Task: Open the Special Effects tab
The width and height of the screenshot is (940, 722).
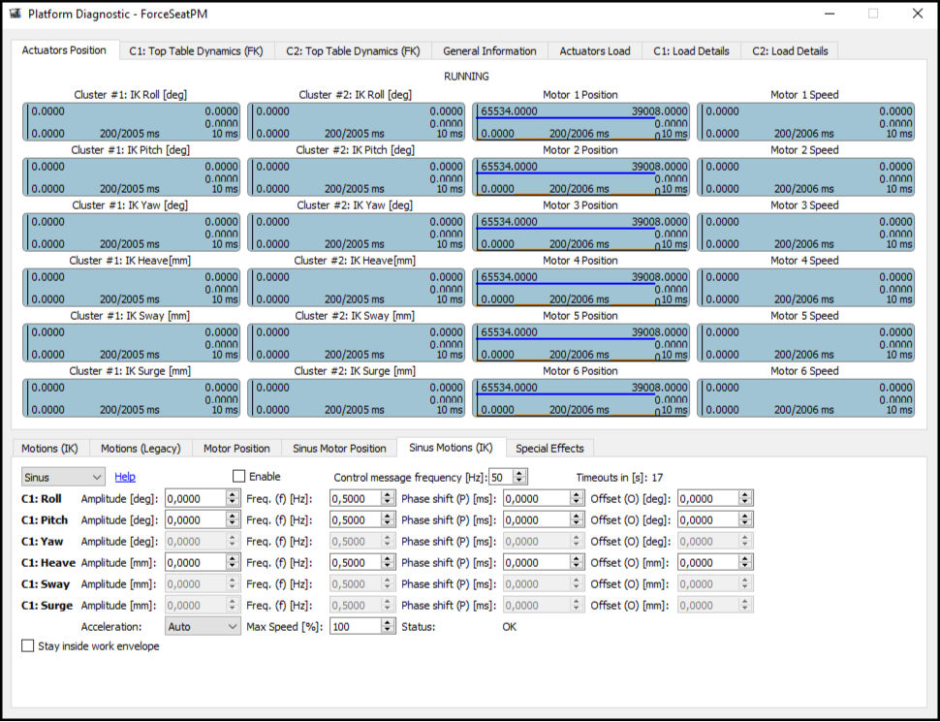Action: 549,448
